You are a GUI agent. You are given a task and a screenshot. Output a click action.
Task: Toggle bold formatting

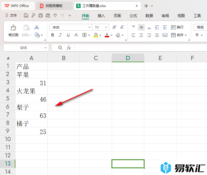tap(53, 35)
